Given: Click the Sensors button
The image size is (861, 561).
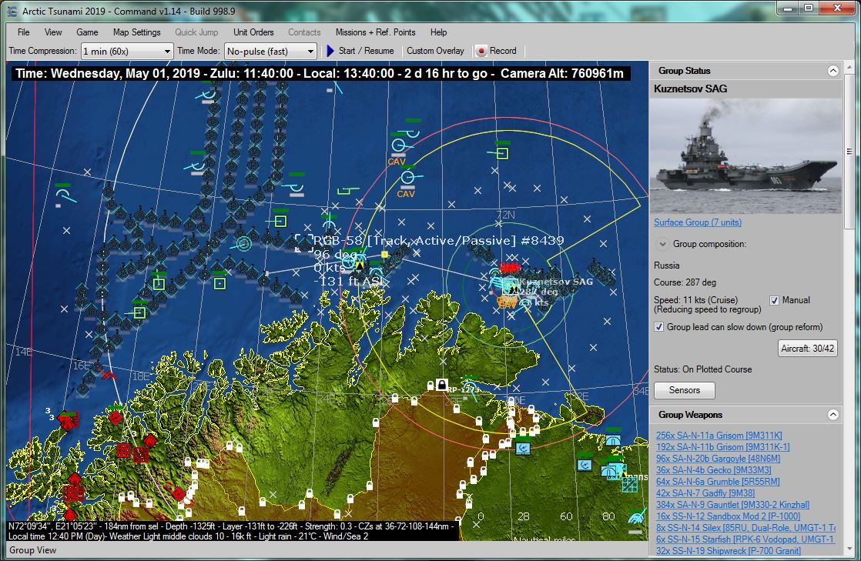Looking at the screenshot, I should coord(684,390).
